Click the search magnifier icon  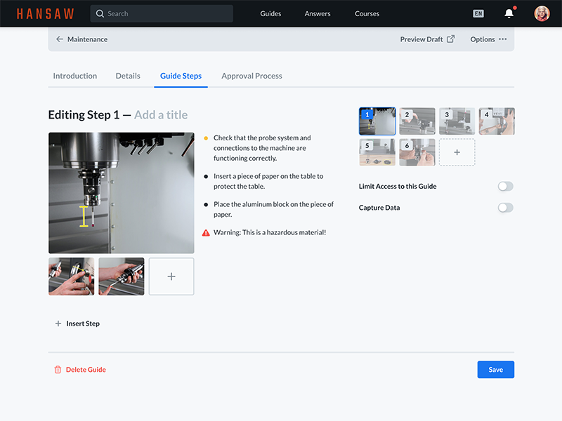coord(100,13)
